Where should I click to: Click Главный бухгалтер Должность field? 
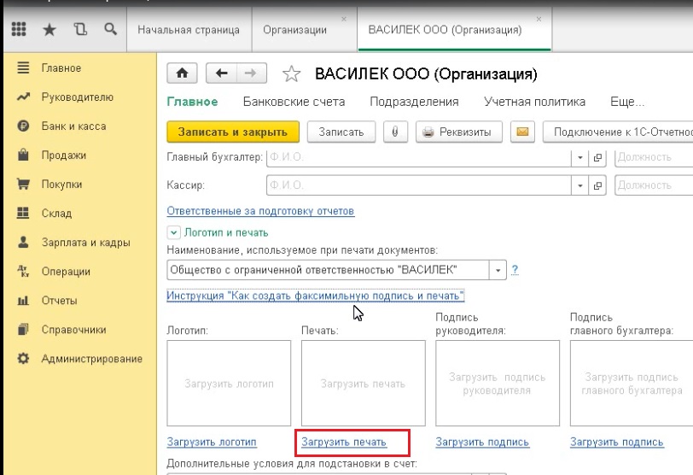click(654, 157)
